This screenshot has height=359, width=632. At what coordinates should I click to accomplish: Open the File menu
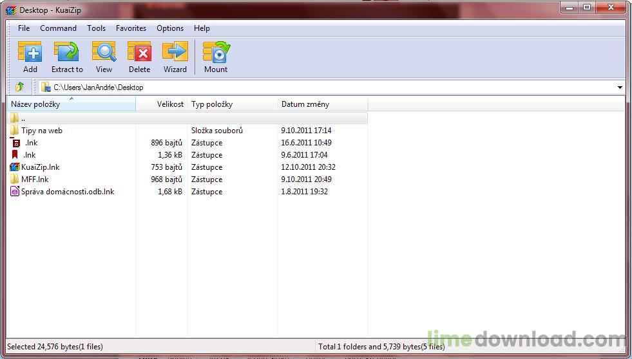coord(24,28)
